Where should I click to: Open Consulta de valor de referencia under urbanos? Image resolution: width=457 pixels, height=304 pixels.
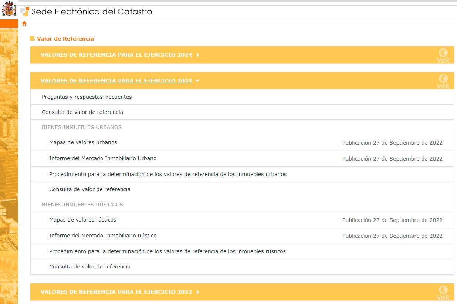(90, 189)
